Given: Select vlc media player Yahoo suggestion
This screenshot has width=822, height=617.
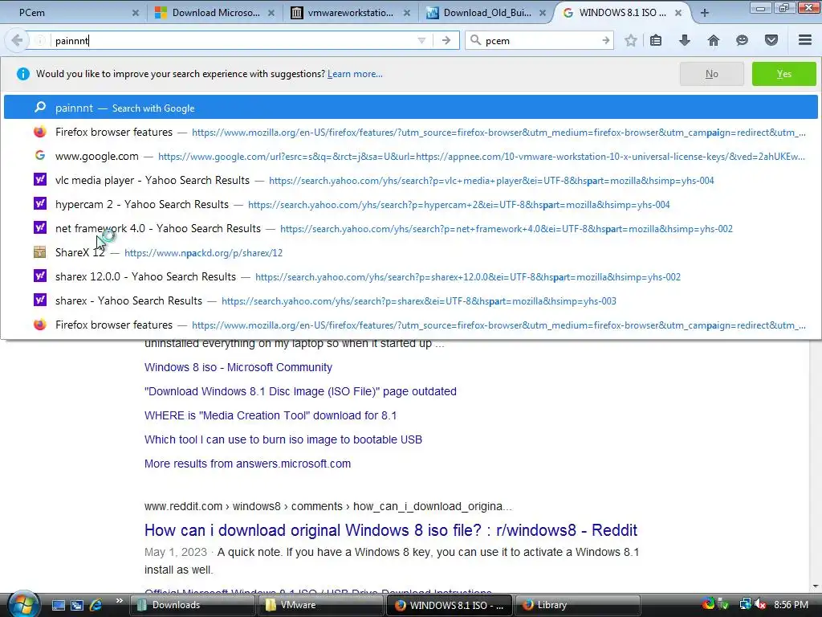Looking at the screenshot, I should click(410, 181).
